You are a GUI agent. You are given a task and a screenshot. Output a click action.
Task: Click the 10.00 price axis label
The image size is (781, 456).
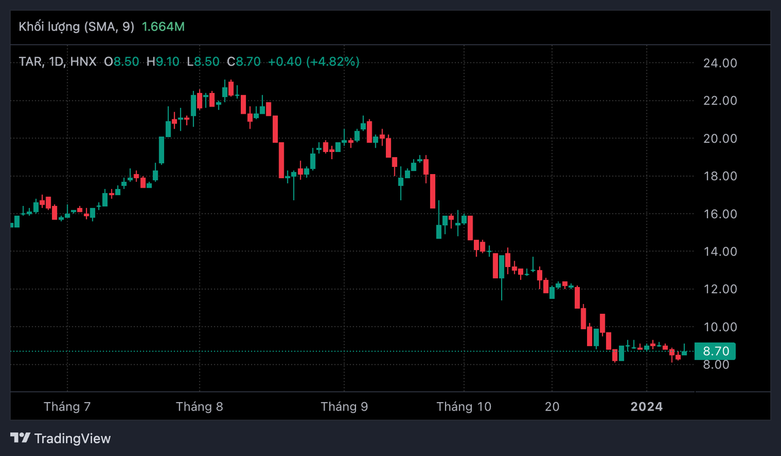point(719,327)
